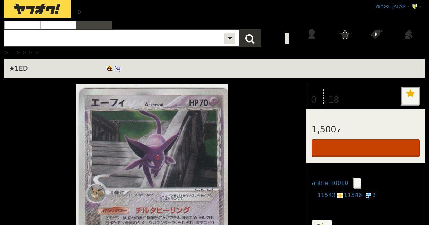429x225 pixels.
Task: Open the yen price tag icon
Action: (x=376, y=34)
